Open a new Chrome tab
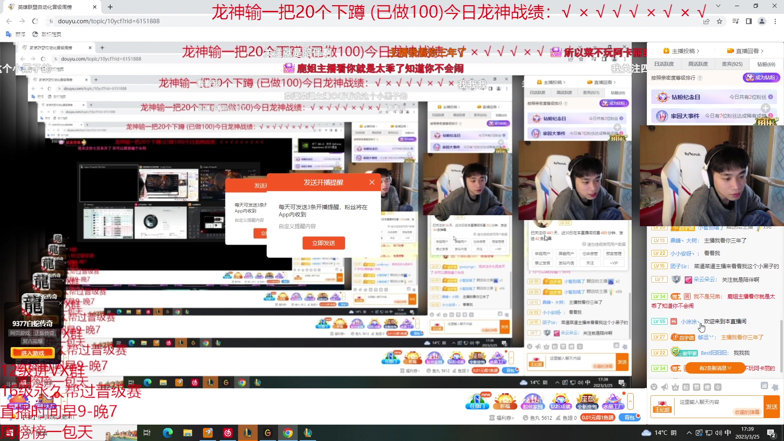Viewport: 784px width, 441px height. pos(110,7)
